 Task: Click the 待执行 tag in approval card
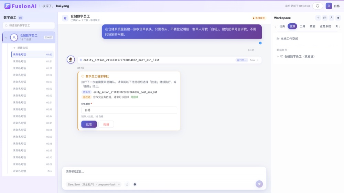(86, 92)
